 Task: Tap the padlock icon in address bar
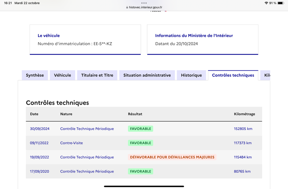point(127,7)
